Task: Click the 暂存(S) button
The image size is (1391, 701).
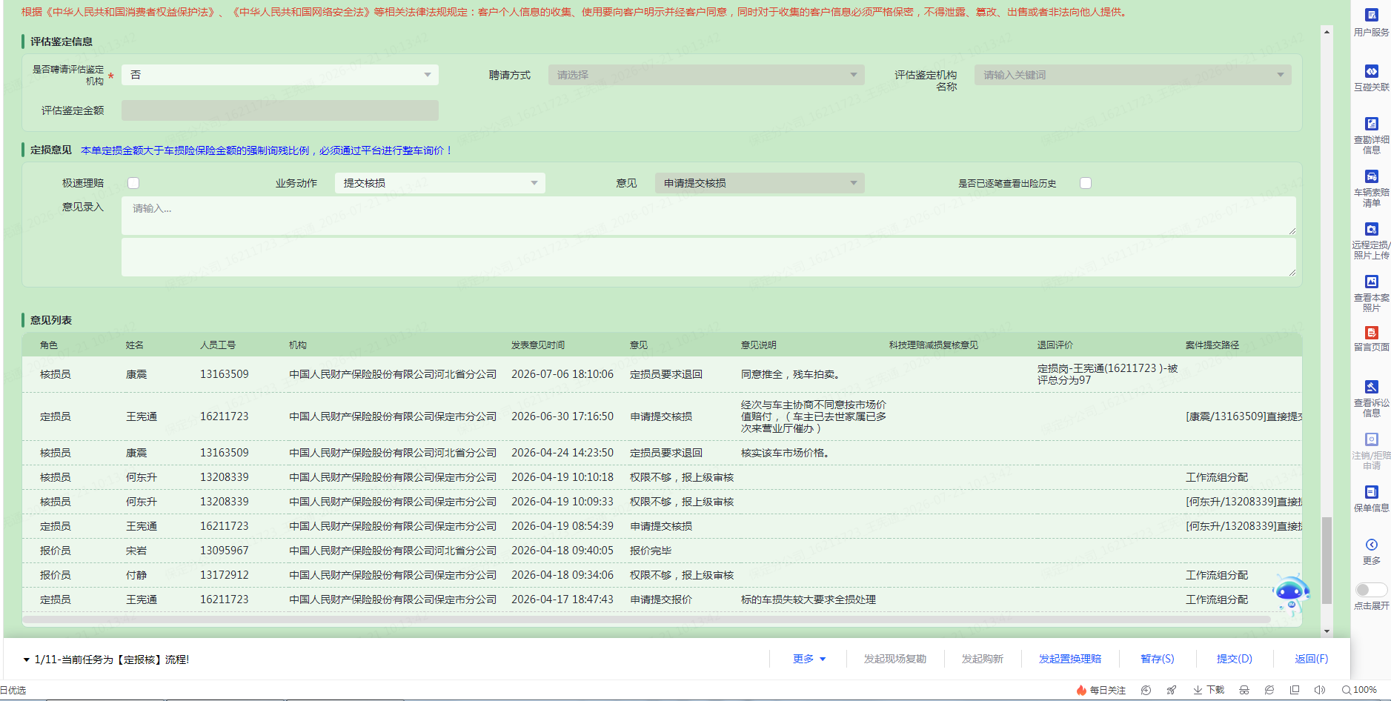Action: pos(1157,659)
